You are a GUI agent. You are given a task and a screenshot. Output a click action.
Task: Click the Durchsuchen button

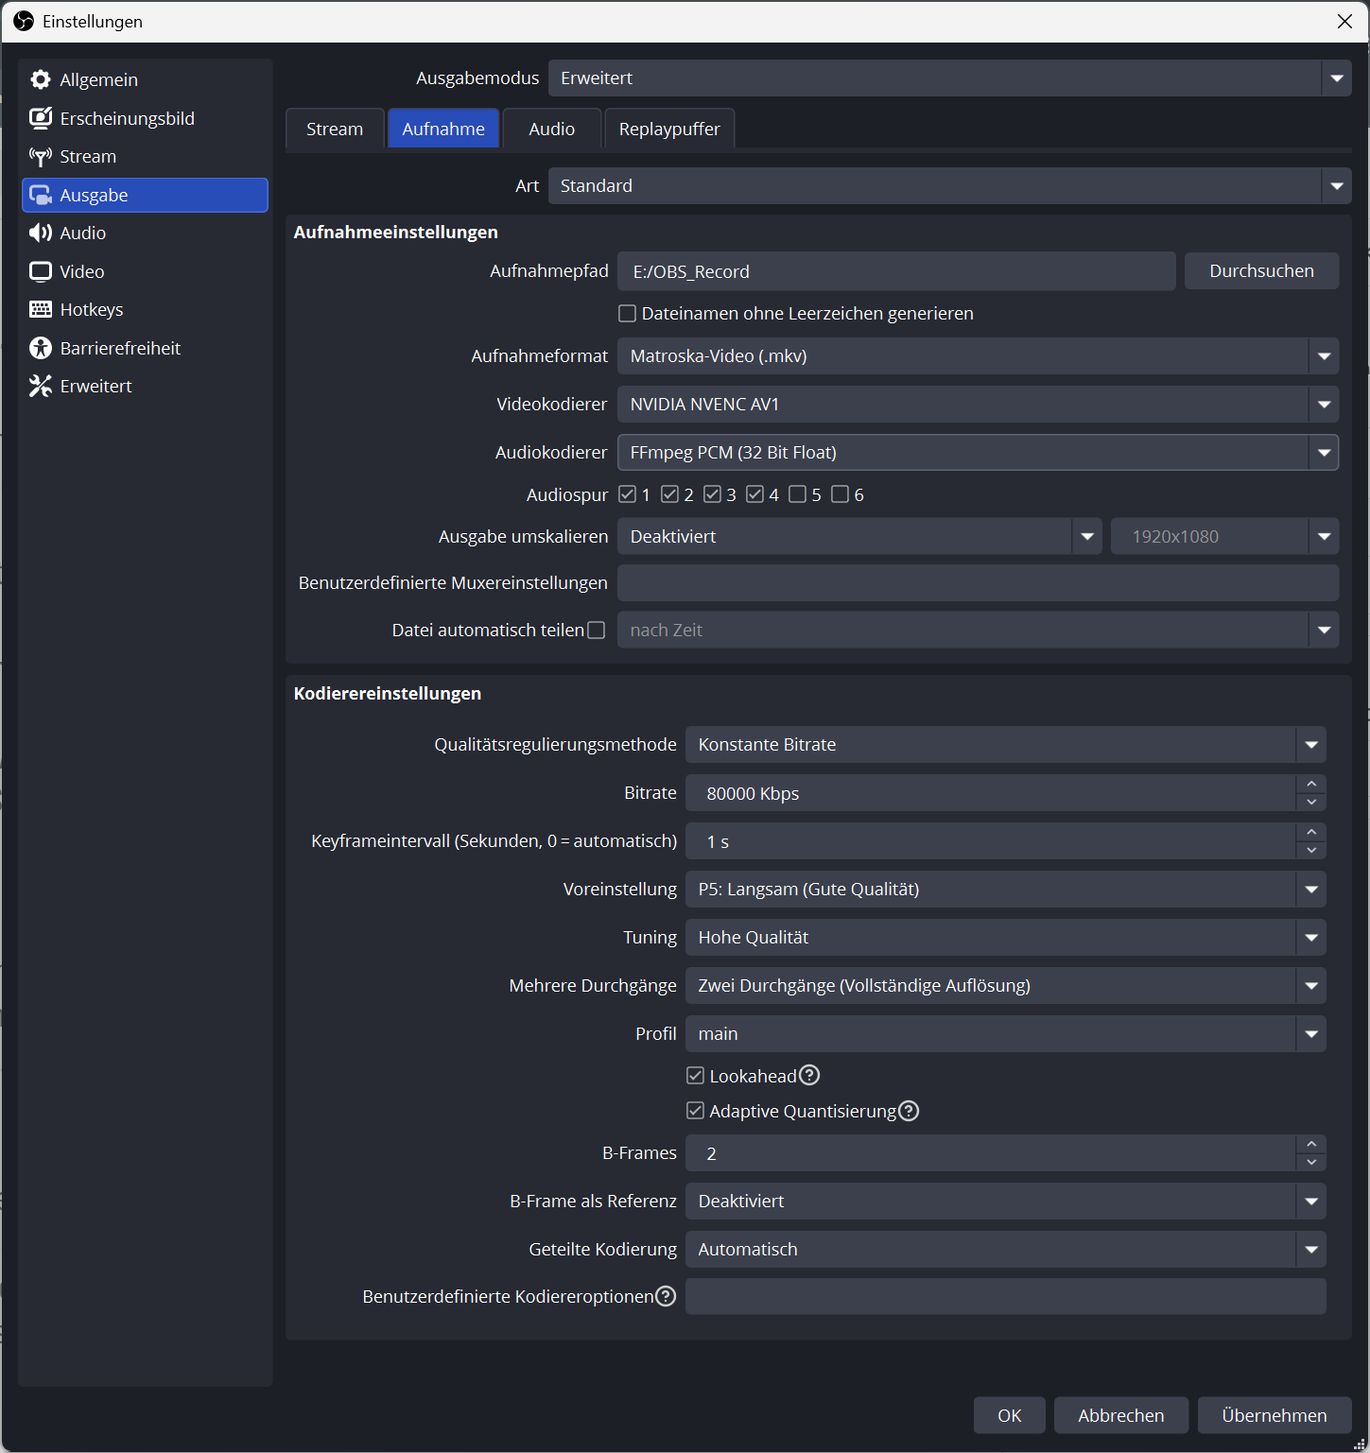[x=1261, y=271]
